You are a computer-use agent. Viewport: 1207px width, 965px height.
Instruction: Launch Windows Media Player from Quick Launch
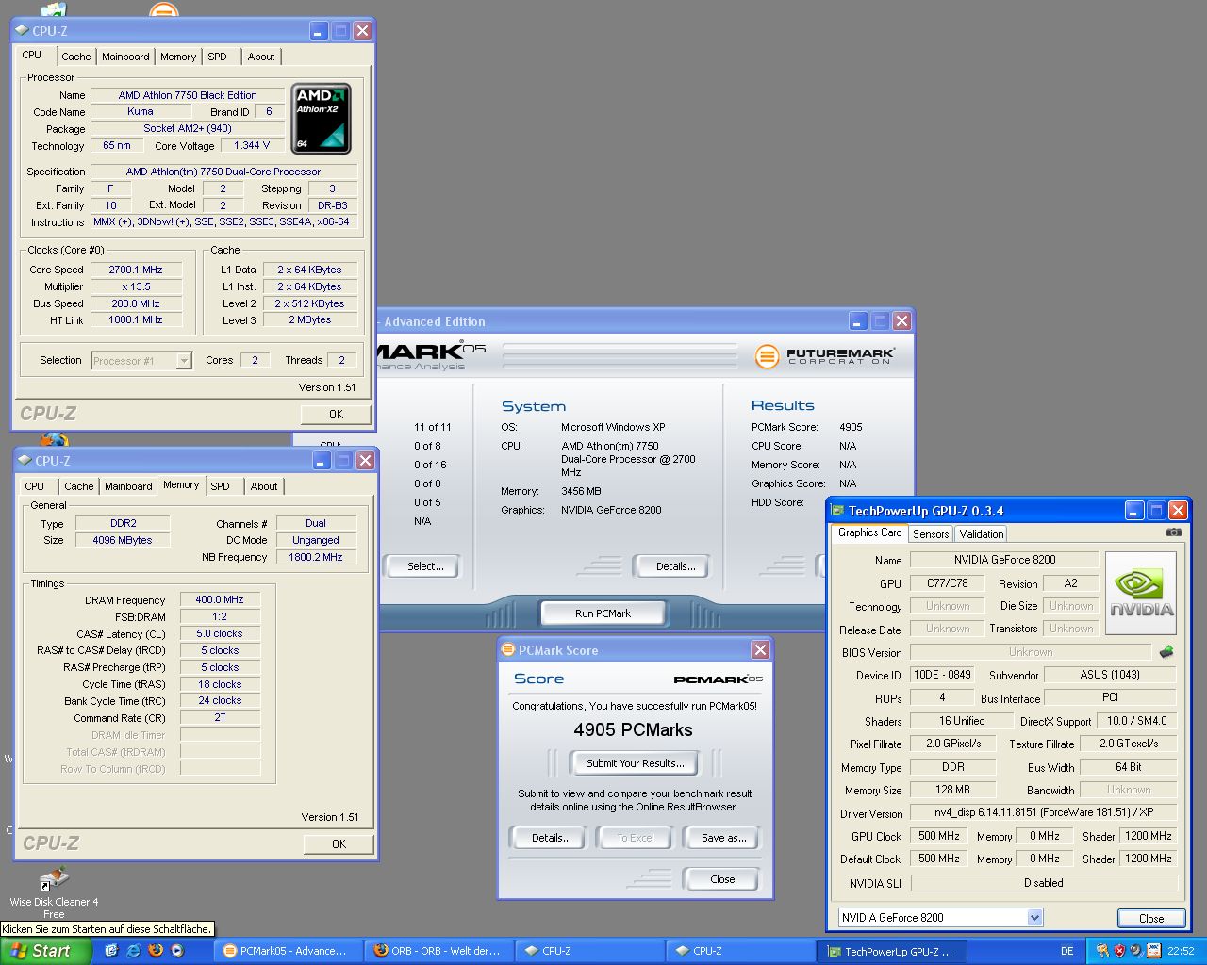click(x=176, y=951)
